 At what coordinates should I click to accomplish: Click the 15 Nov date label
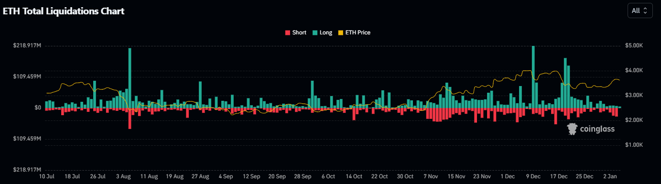pos(456,176)
